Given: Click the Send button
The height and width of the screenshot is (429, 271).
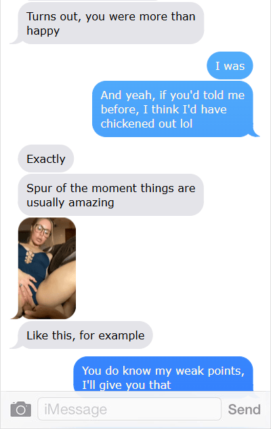Looking at the screenshot, I should pyautogui.click(x=244, y=409).
